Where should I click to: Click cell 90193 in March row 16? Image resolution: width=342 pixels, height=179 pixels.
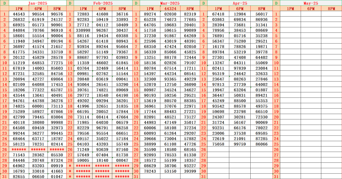tap(150, 95)
